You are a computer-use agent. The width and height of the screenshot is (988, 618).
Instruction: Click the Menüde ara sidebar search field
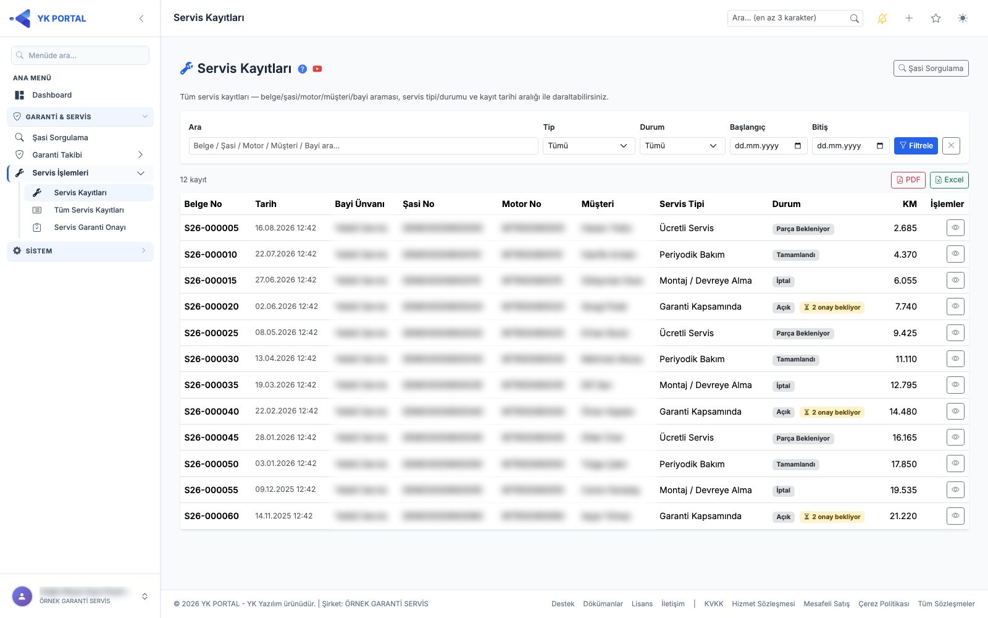tap(80, 56)
